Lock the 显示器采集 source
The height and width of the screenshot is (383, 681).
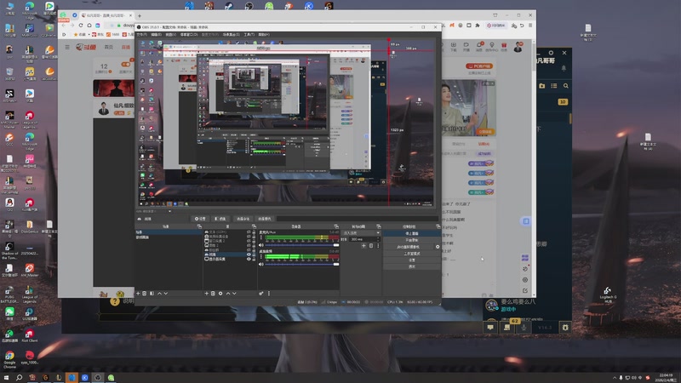pyautogui.click(x=254, y=259)
